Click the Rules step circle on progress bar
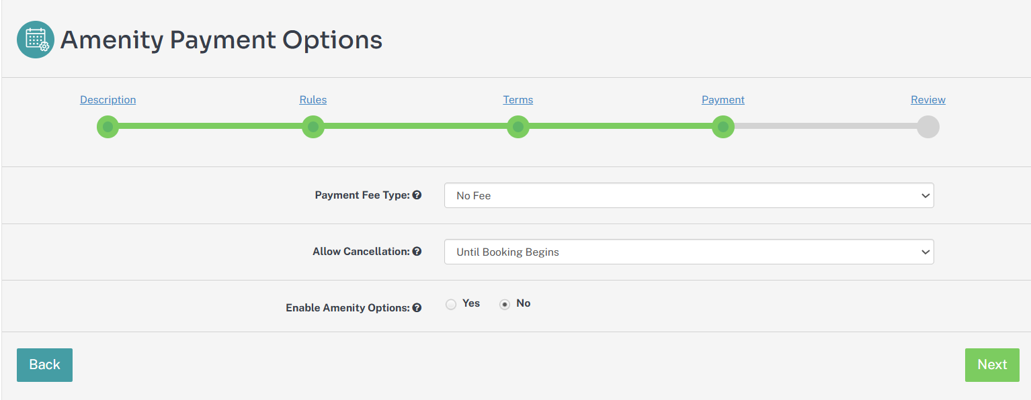1031x400 pixels. (313, 127)
